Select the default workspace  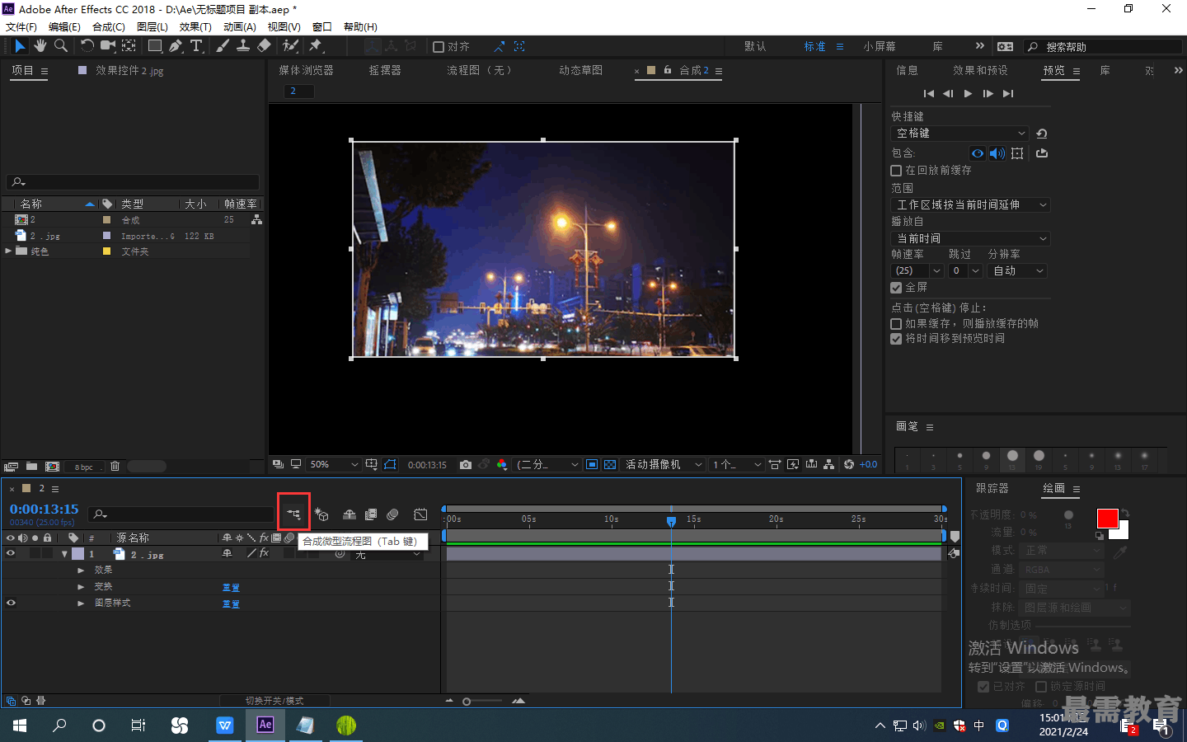click(755, 47)
